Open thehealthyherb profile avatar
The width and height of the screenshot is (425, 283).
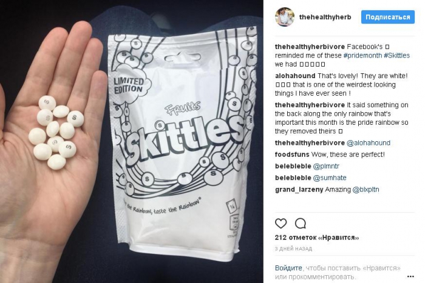click(285, 17)
